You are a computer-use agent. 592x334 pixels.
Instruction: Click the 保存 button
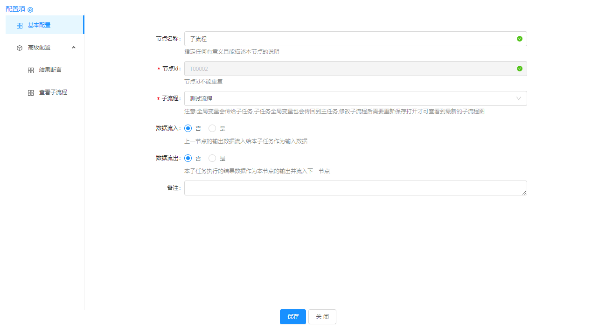[293, 317]
